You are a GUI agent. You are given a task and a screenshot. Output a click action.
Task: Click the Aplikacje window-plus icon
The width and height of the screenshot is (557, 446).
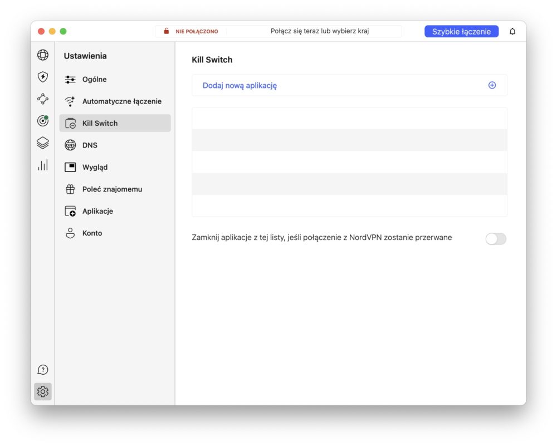pyautogui.click(x=70, y=211)
